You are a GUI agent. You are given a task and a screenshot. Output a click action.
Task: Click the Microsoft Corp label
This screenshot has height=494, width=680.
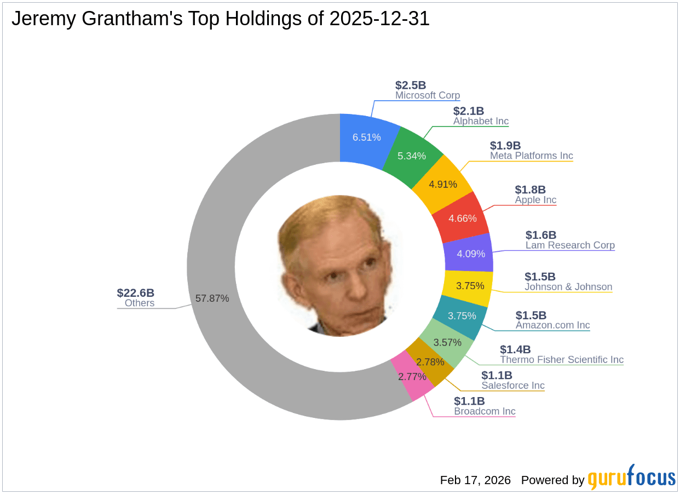pyautogui.click(x=428, y=95)
